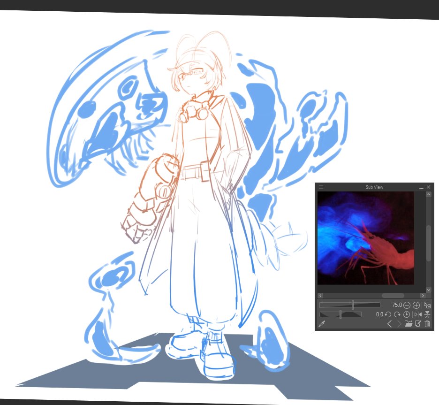Toggle the eyedropper auto-switch in Sub View
Viewport: 439px width, 405px height.
[x=322, y=324]
